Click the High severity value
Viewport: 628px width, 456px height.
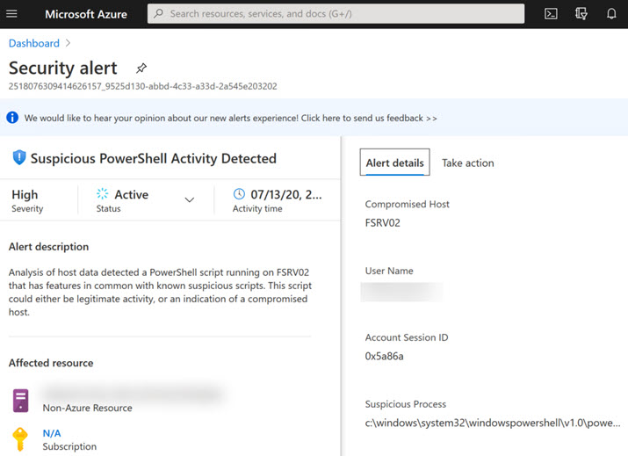[25, 194]
